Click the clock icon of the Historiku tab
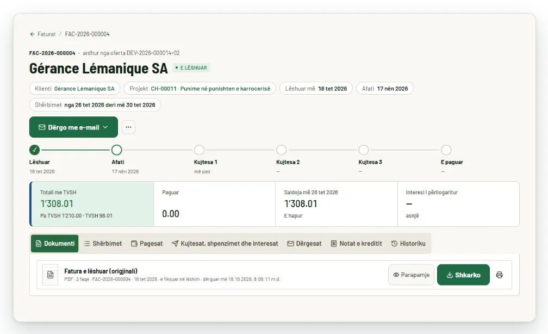 tap(394, 243)
